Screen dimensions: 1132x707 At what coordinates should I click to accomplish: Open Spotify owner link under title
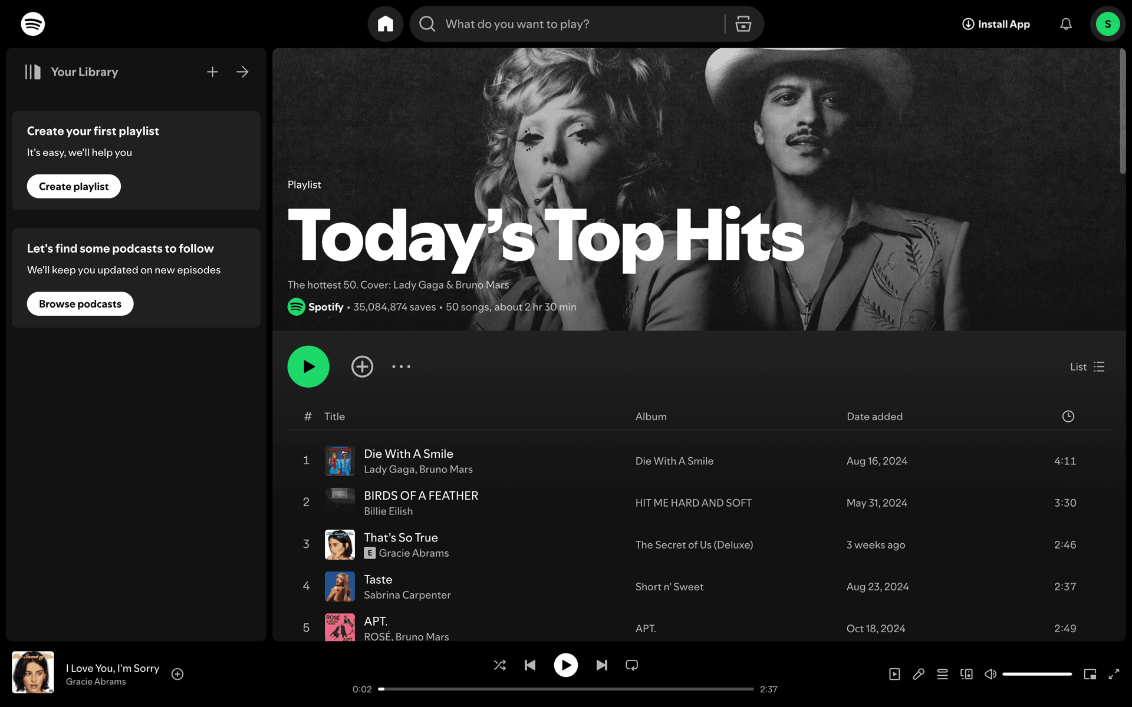(325, 307)
